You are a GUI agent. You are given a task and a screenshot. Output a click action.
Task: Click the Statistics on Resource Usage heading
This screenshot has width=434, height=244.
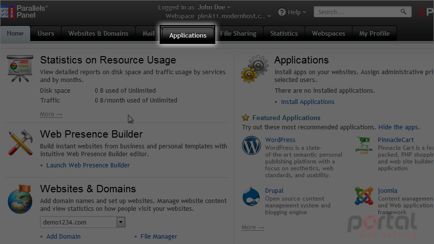pos(108,60)
